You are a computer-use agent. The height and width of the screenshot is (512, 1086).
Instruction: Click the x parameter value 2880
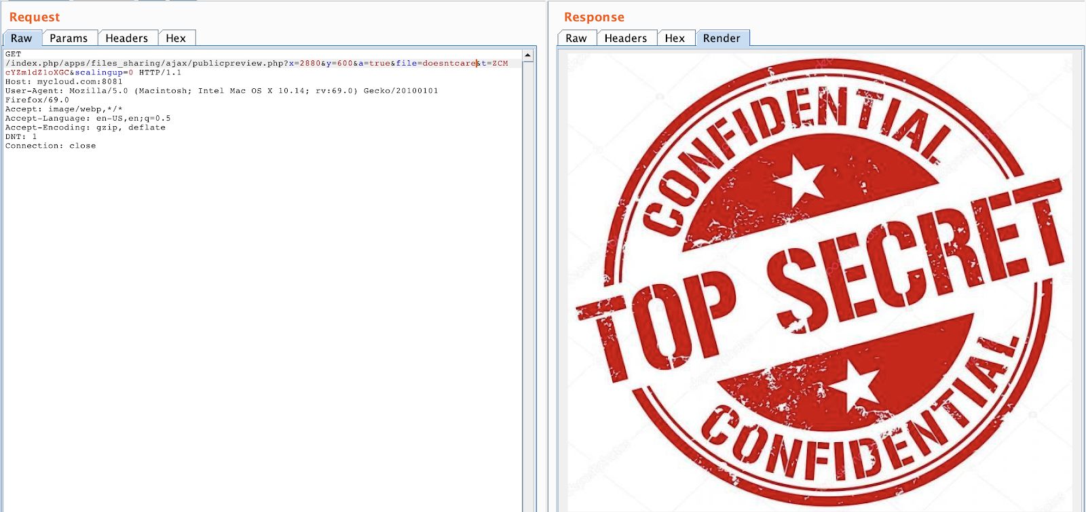pyautogui.click(x=310, y=63)
